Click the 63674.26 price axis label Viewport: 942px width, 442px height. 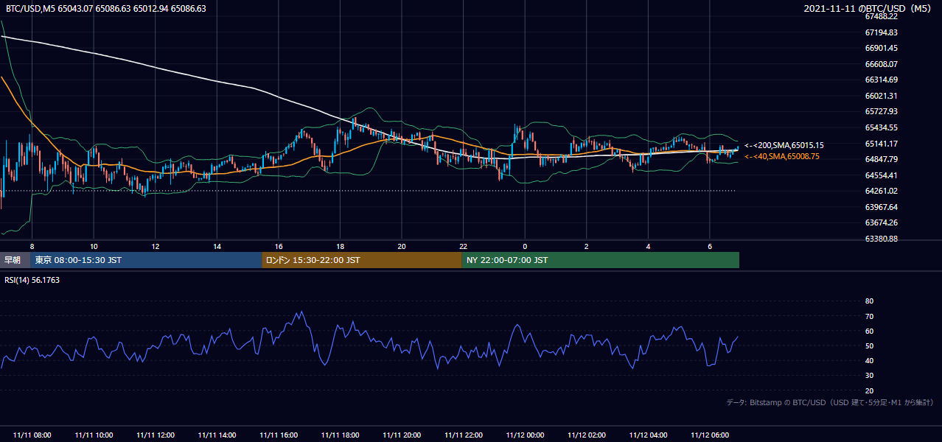[881, 222]
